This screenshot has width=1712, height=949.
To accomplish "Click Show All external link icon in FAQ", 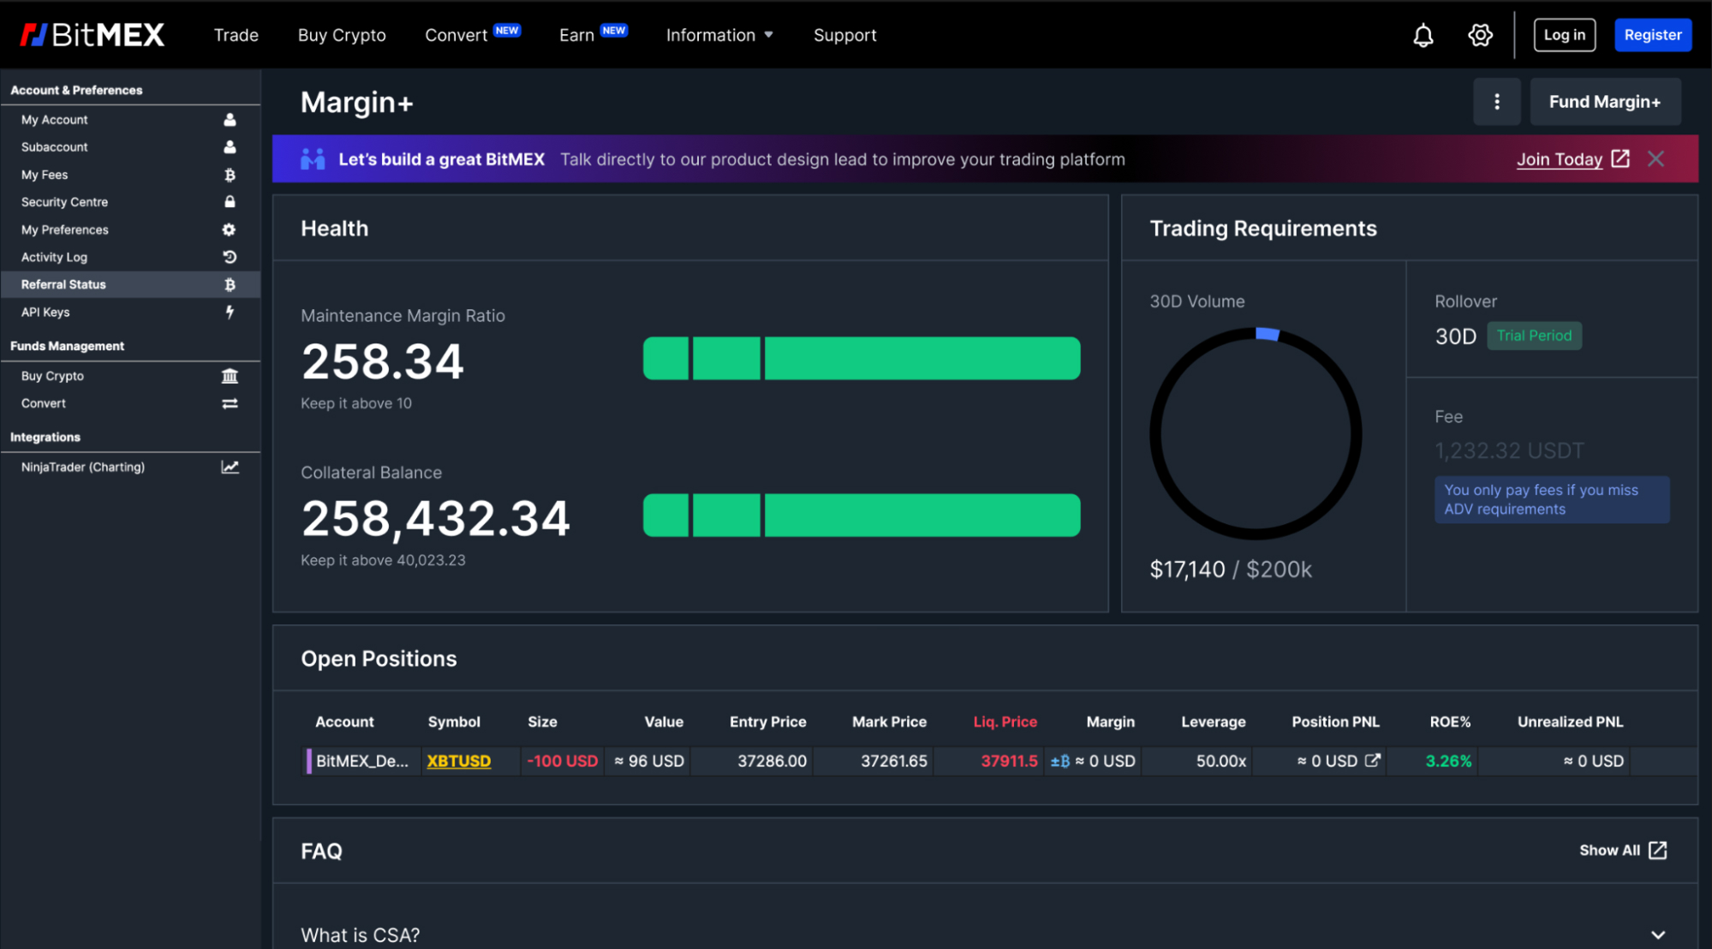I will point(1657,850).
